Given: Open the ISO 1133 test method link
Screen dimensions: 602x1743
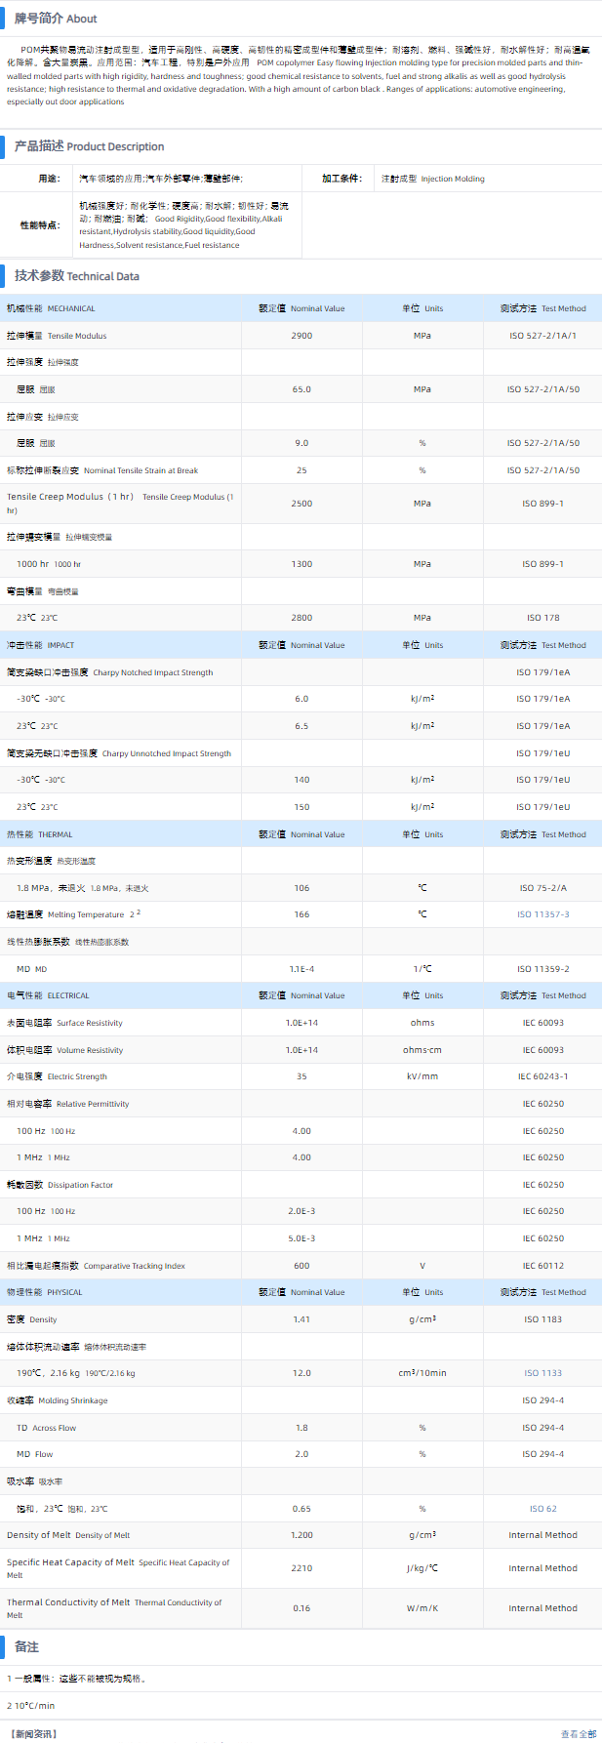Looking at the screenshot, I should (542, 1373).
